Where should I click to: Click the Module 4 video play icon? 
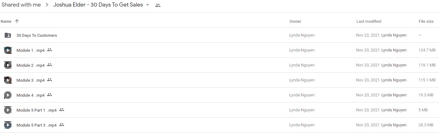coord(8,95)
